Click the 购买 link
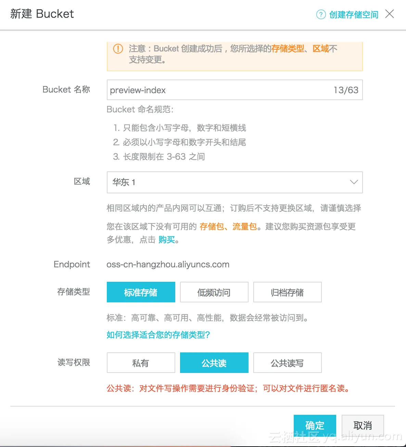The height and width of the screenshot is (447, 406). [x=166, y=240]
